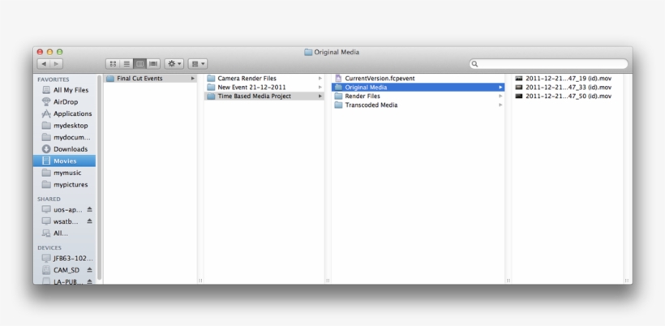Select the Camera Render Files folder
Screen dimensions: 665x326
(264, 79)
